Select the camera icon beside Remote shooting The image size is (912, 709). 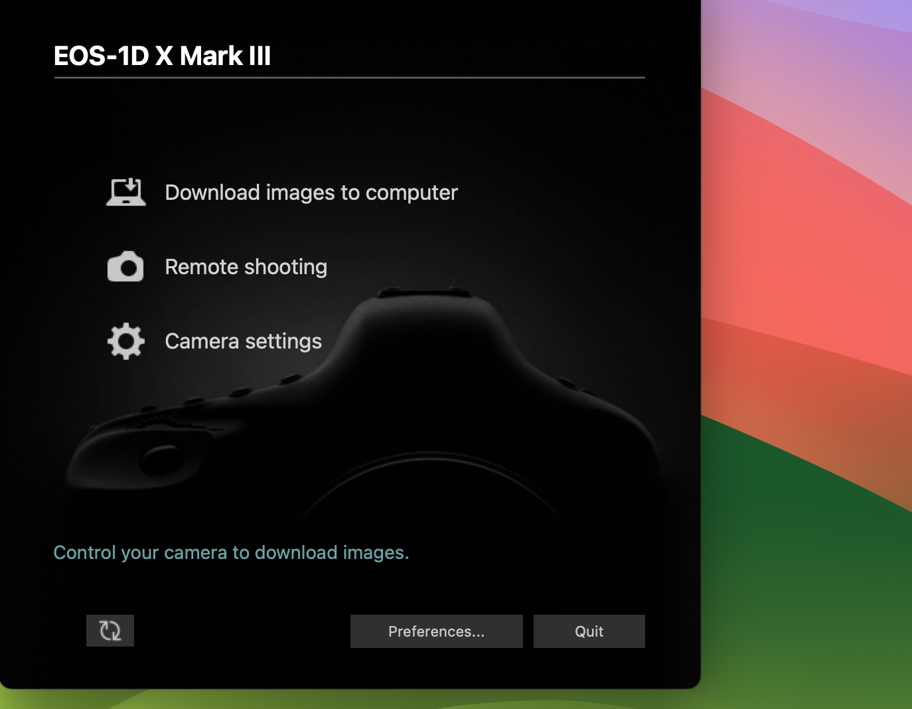125,267
